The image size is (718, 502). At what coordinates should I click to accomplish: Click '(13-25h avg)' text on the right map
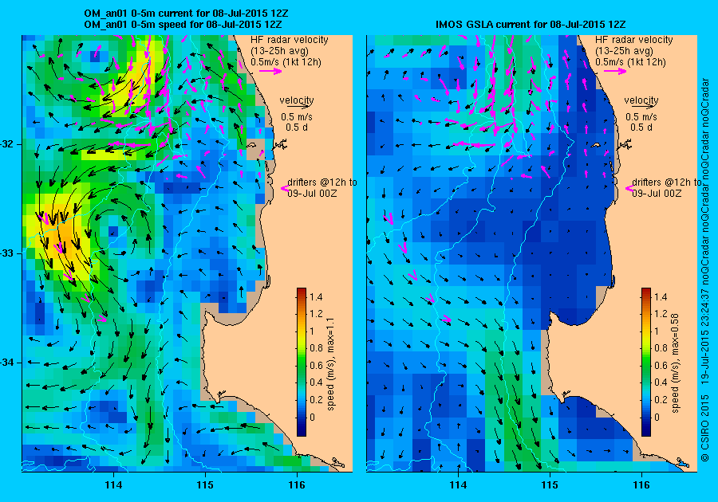624,51
